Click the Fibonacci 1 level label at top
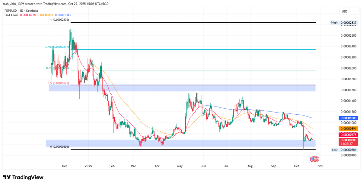The width and height of the screenshot is (363, 185). click(58, 20)
